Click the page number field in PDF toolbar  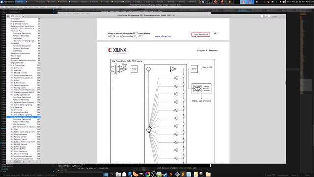[16, 16]
